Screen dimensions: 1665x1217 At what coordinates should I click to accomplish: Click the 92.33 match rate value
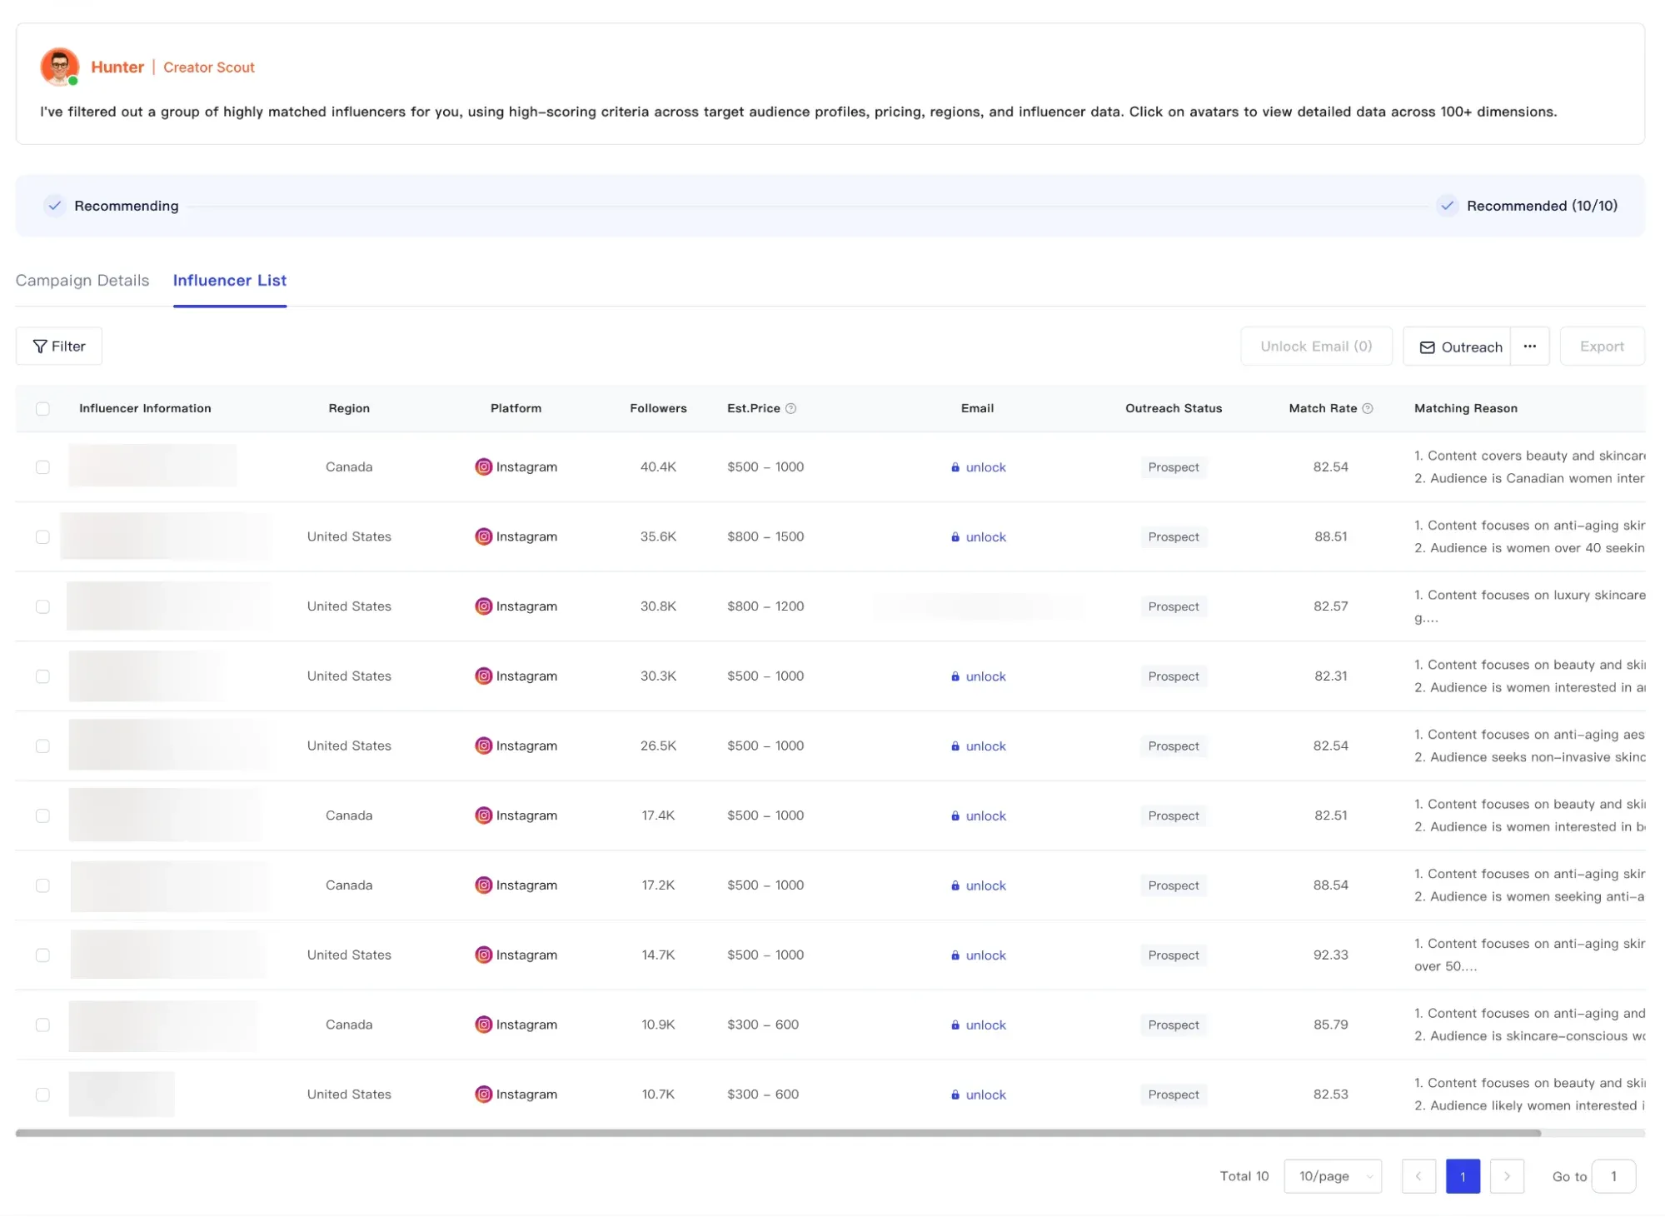coord(1330,955)
